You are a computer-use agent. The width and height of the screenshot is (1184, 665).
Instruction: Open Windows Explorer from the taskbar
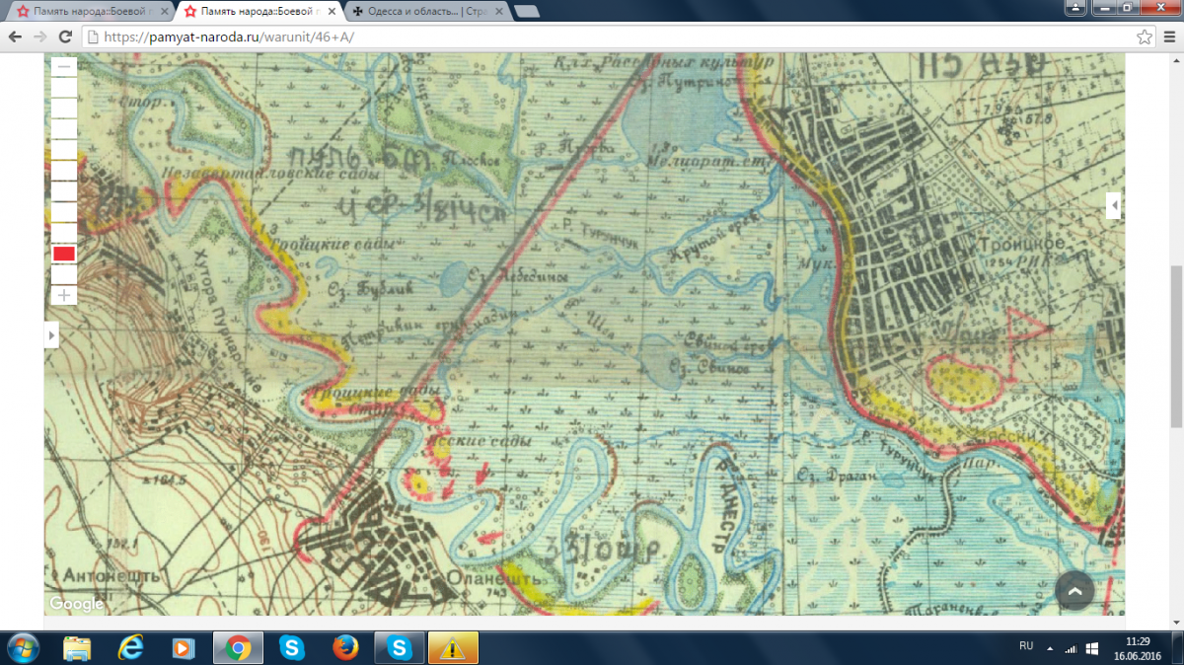(x=78, y=647)
